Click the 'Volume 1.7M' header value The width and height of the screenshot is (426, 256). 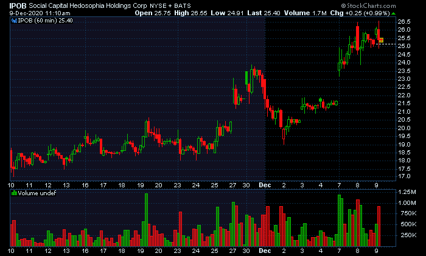[305, 13]
